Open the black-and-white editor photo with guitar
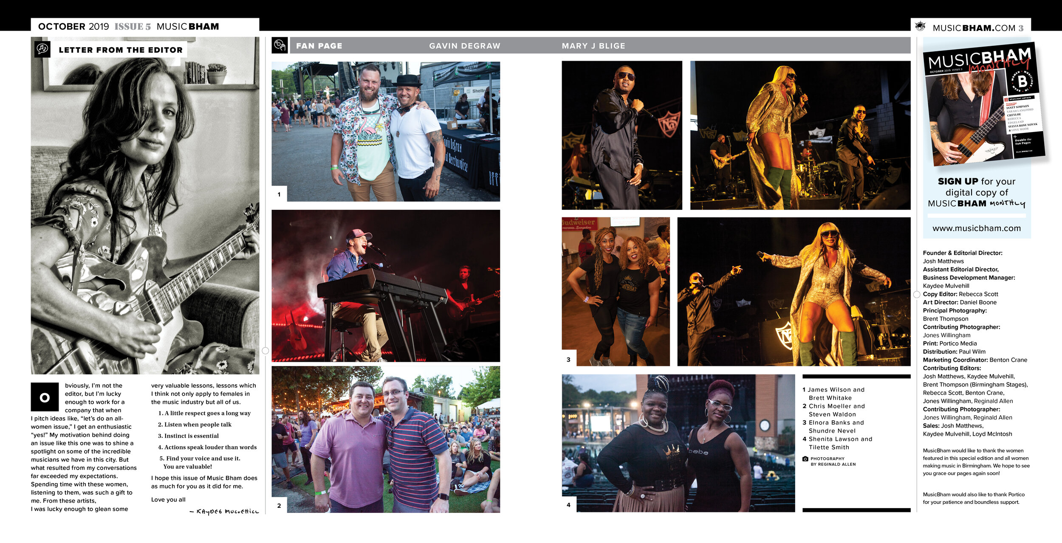The image size is (1062, 543). [x=145, y=205]
